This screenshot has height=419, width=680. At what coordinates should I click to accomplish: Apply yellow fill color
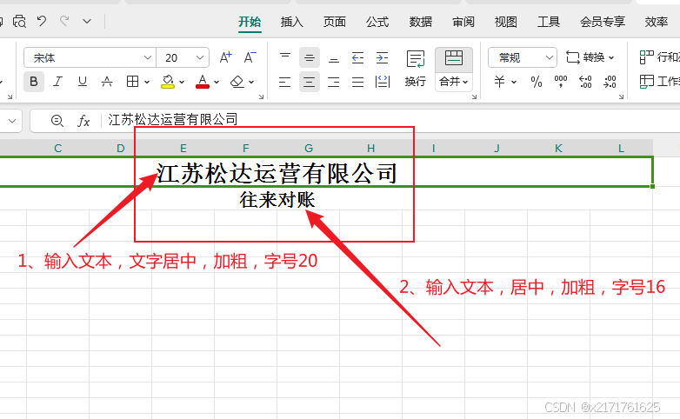point(168,82)
